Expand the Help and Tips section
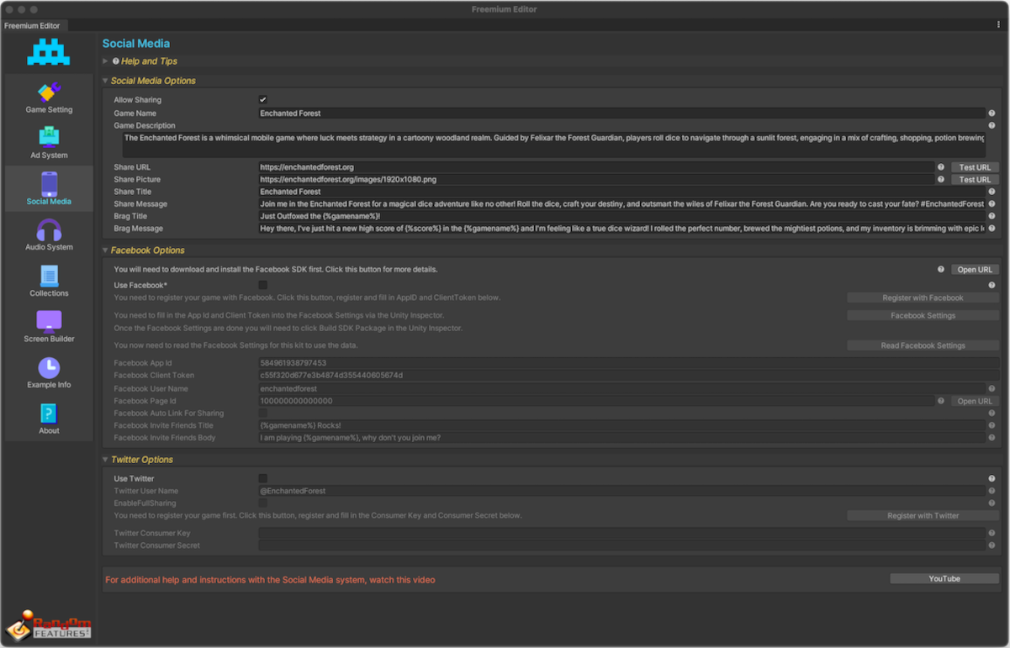 106,61
